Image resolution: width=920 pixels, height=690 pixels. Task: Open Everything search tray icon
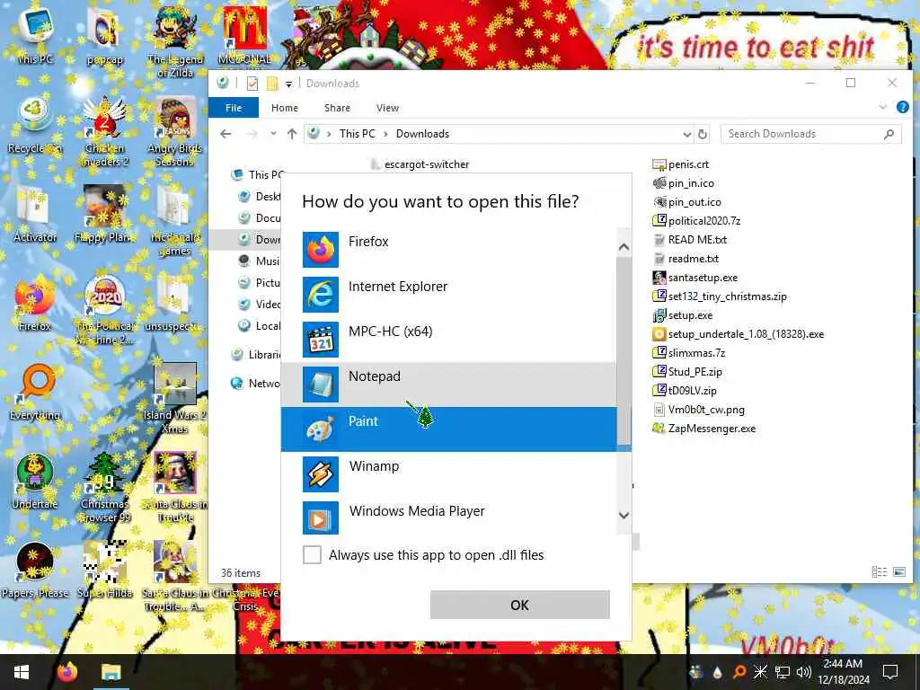739,672
